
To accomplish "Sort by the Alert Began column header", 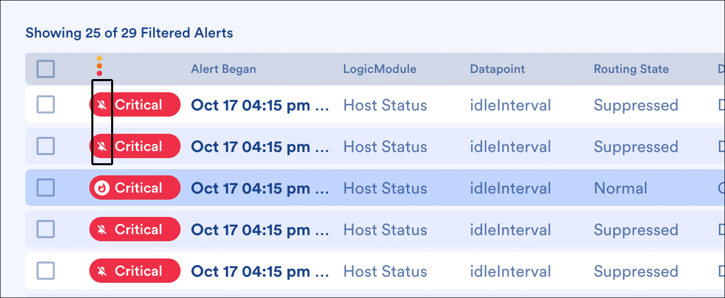I will pos(223,69).
